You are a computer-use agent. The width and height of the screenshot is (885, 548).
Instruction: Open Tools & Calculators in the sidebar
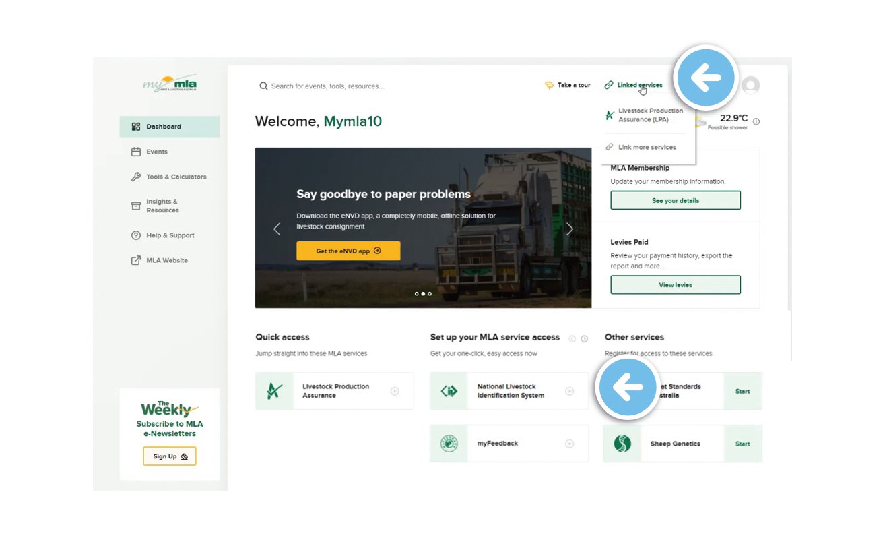(x=170, y=177)
